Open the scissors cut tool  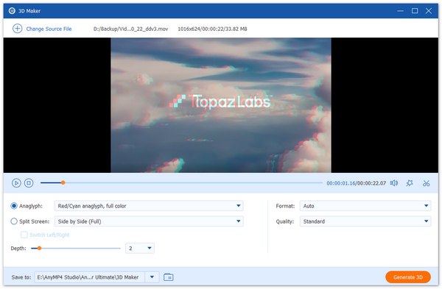click(427, 183)
